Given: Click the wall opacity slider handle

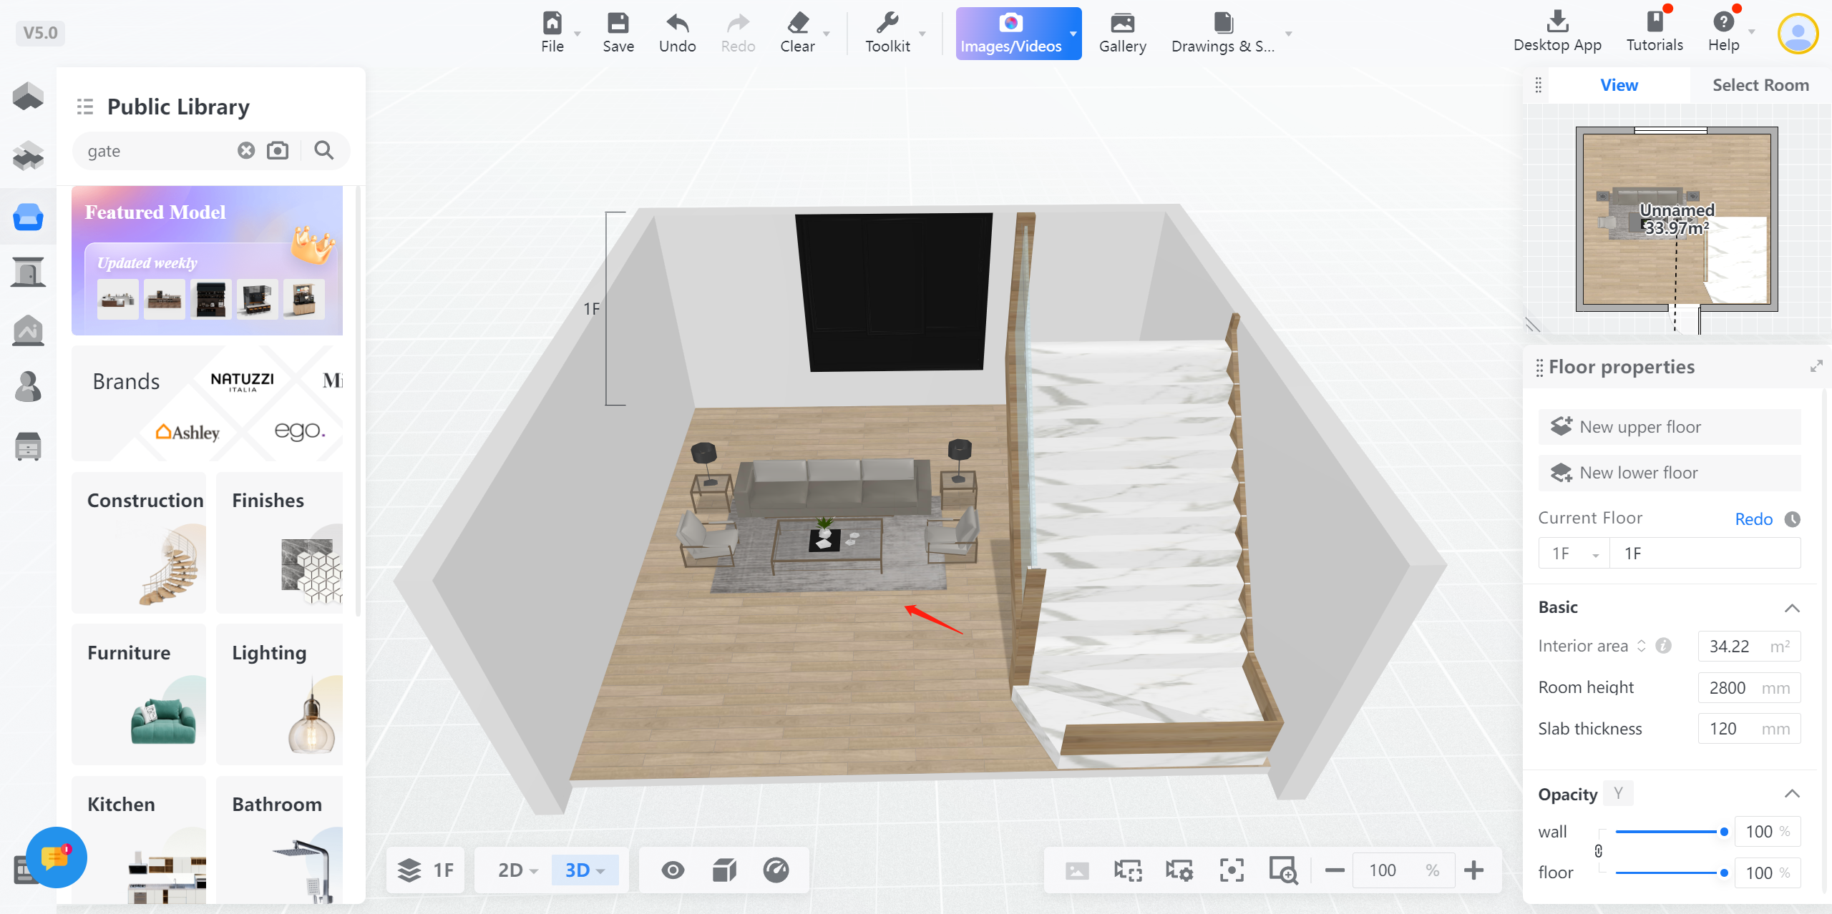Looking at the screenshot, I should click(x=1724, y=832).
